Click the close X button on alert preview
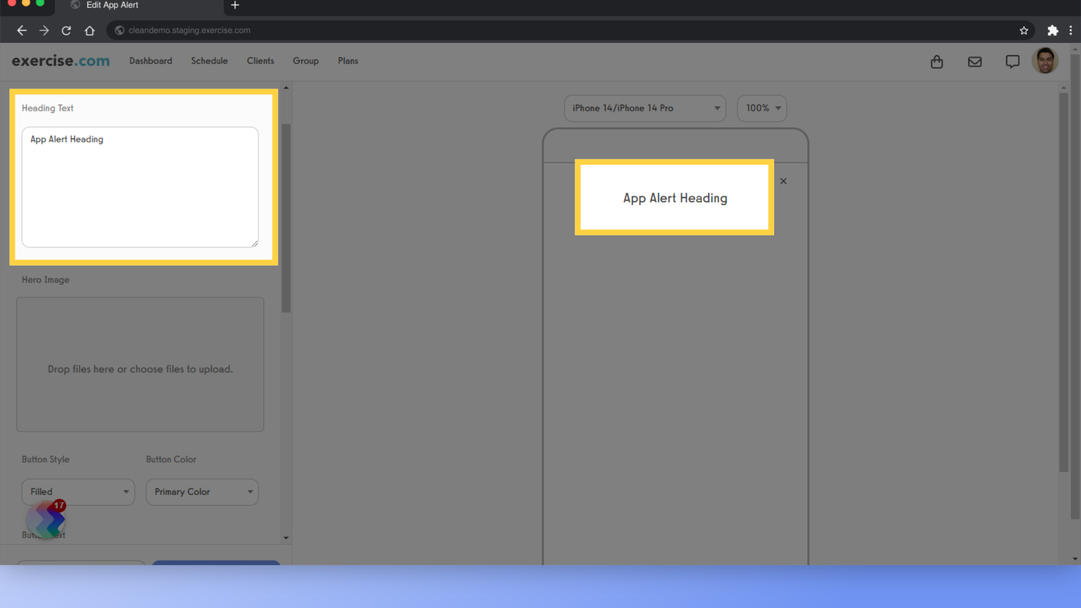 click(x=783, y=181)
